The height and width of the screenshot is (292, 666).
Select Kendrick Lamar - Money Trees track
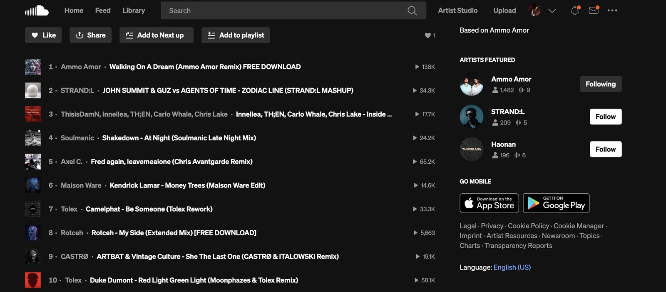(x=187, y=185)
